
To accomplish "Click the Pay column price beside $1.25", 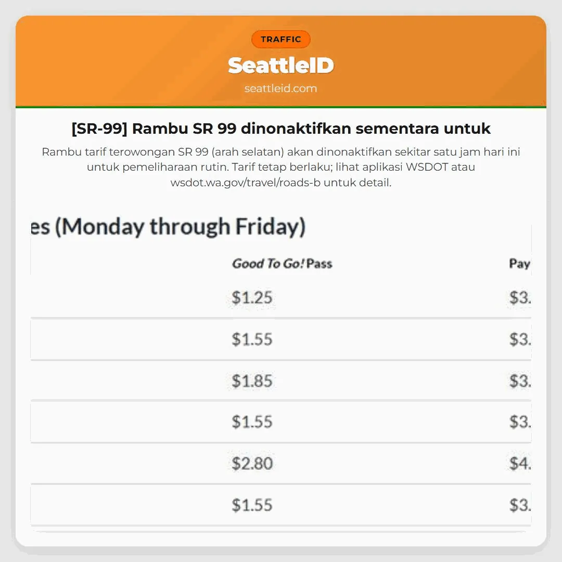I will [520, 298].
